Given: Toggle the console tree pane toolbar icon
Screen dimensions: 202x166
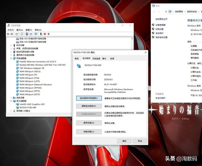Looking at the screenshot, I should point(17,34).
